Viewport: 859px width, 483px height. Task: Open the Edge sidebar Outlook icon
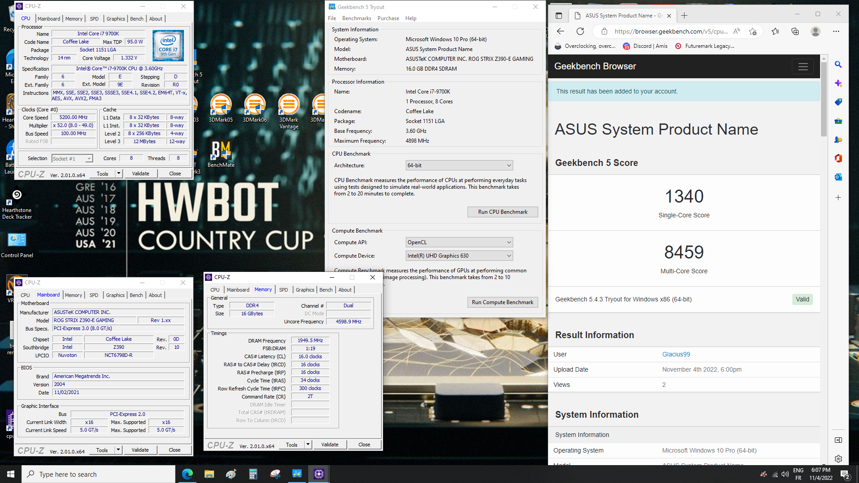tap(838, 177)
